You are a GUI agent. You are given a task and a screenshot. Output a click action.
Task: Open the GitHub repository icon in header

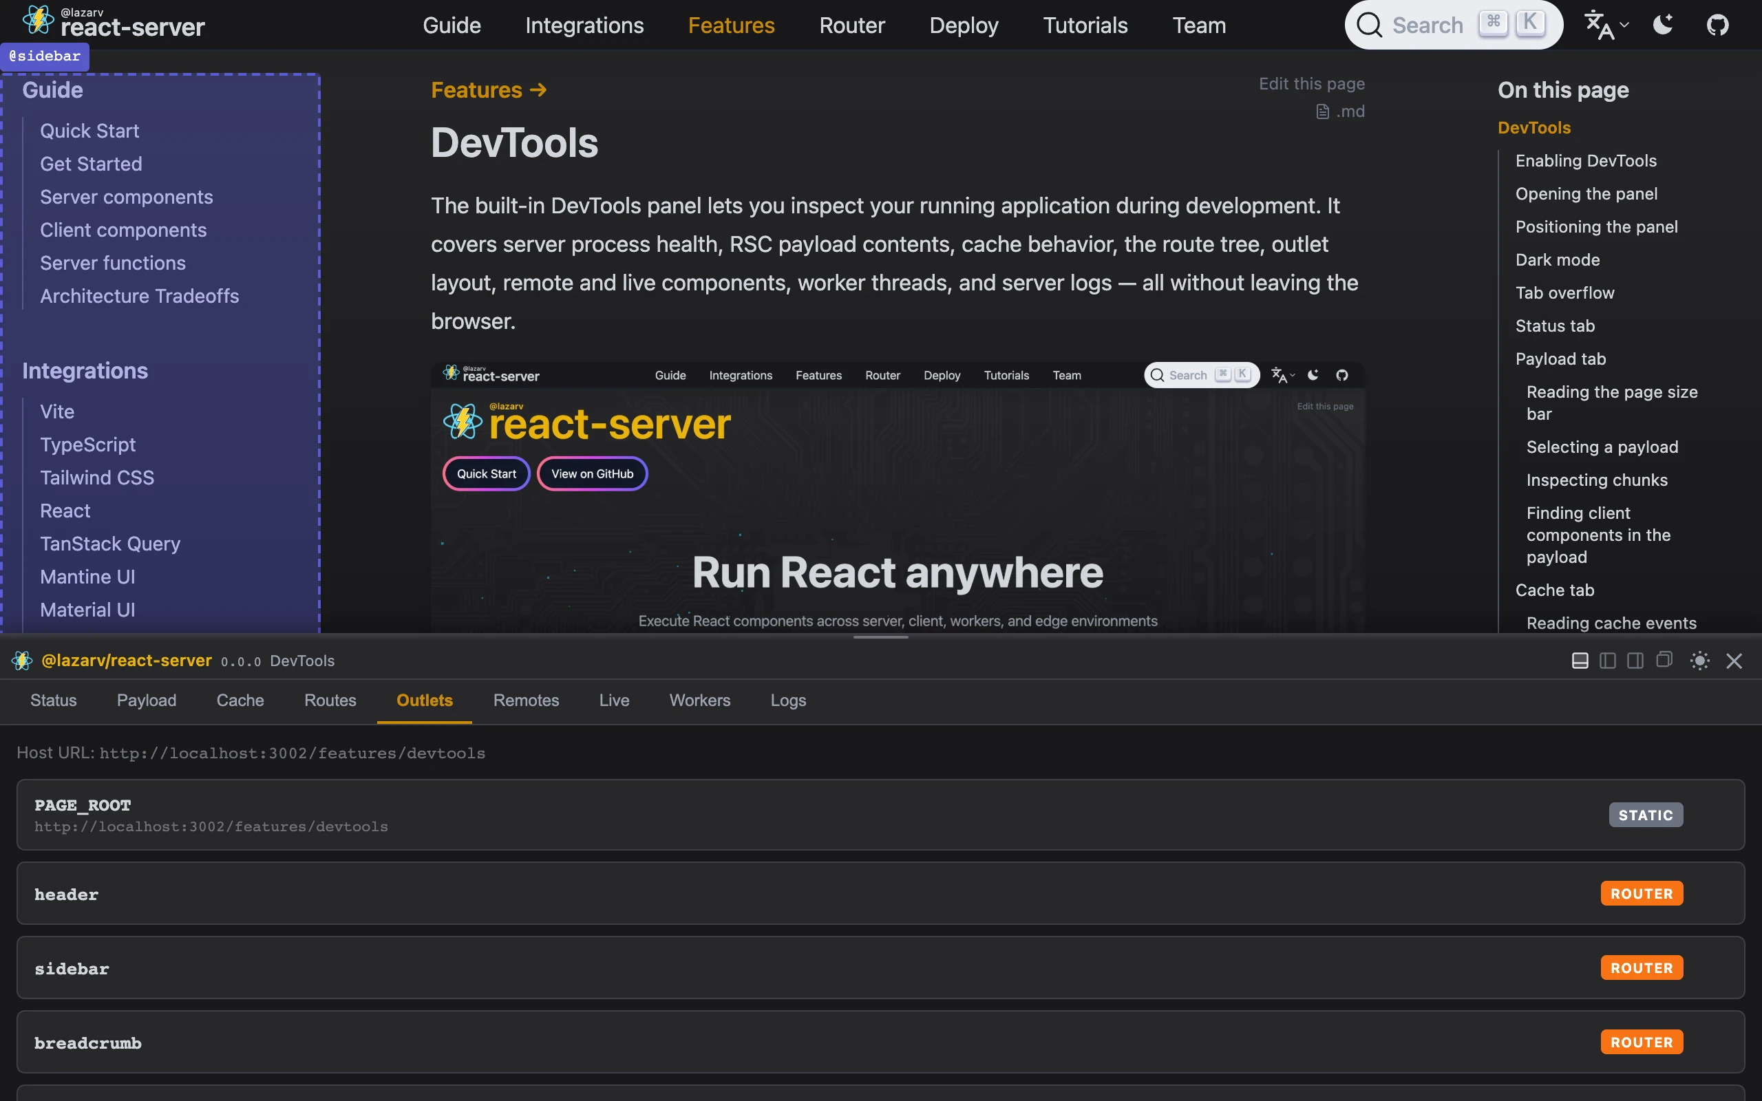pos(1717,25)
